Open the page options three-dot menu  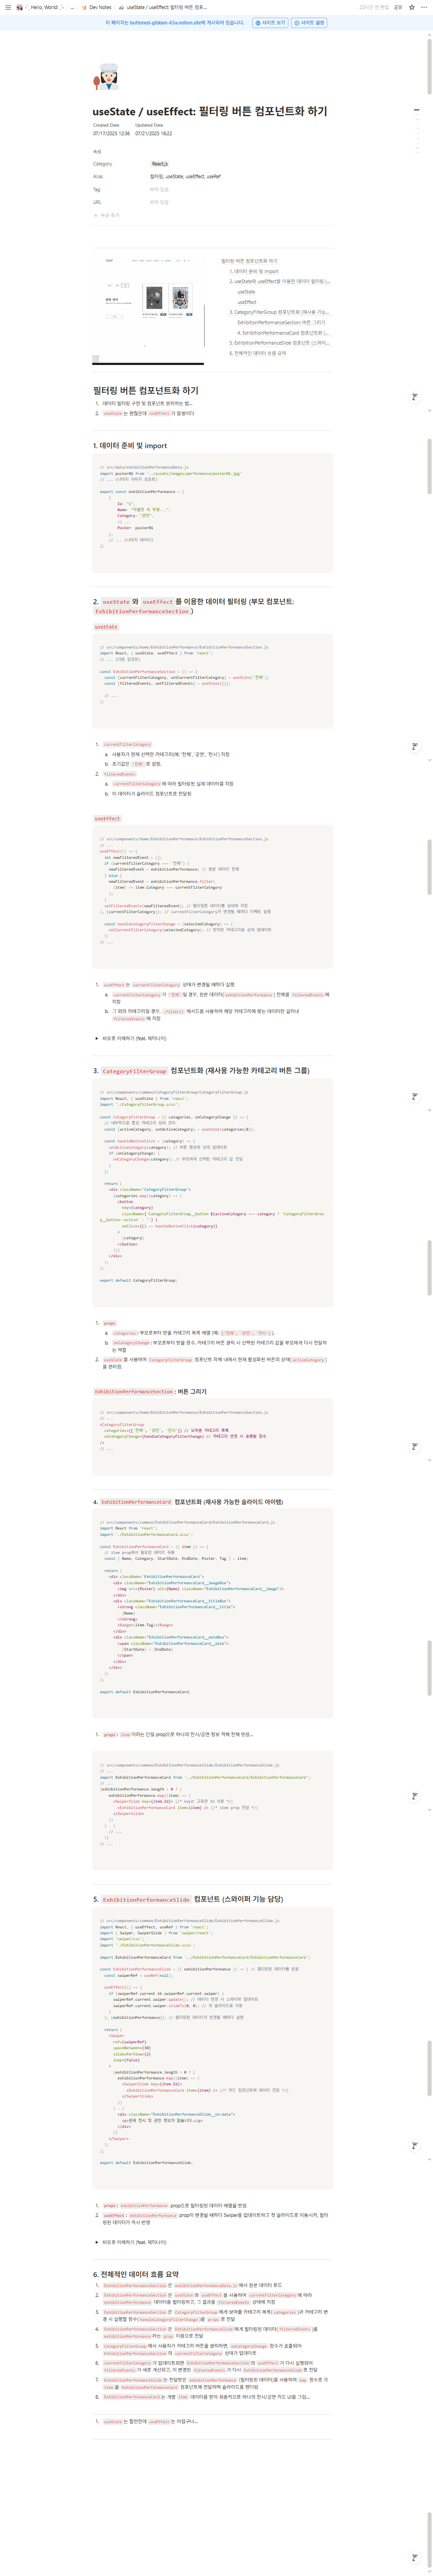424,7
